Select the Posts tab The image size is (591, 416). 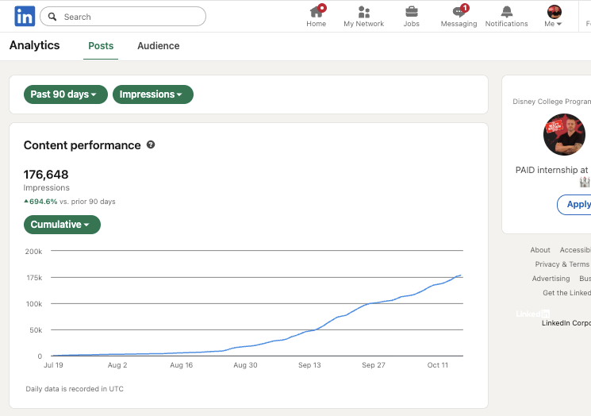pyautogui.click(x=101, y=46)
